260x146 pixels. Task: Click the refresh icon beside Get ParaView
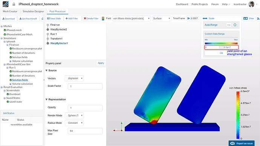click(x=43, y=18)
